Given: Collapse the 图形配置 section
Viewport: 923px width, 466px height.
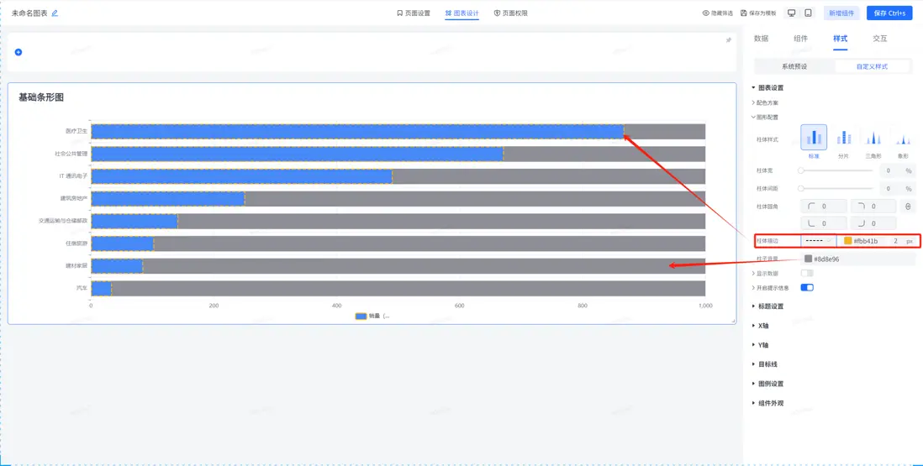Looking at the screenshot, I should coord(765,117).
